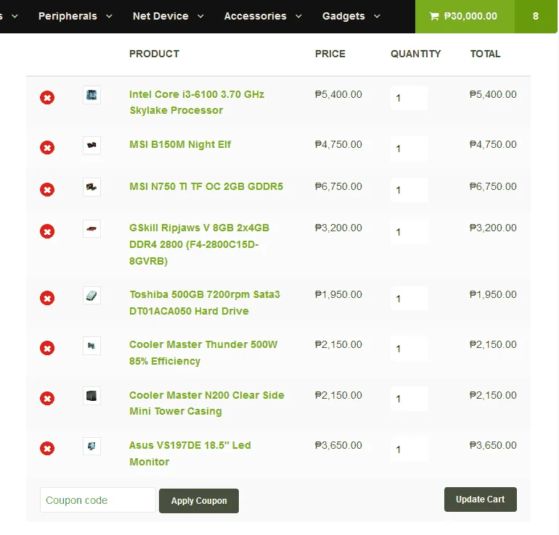Select quantity field for Toshiba hard drive
The width and height of the screenshot is (559, 535).
[409, 299]
